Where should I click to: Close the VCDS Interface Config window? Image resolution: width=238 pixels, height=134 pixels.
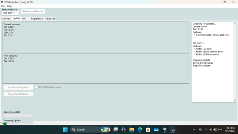[234, 2]
